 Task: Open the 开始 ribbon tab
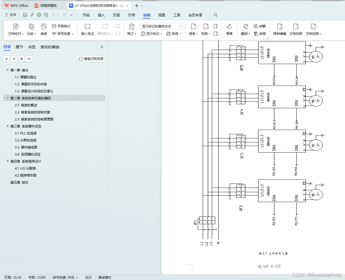(x=86, y=15)
